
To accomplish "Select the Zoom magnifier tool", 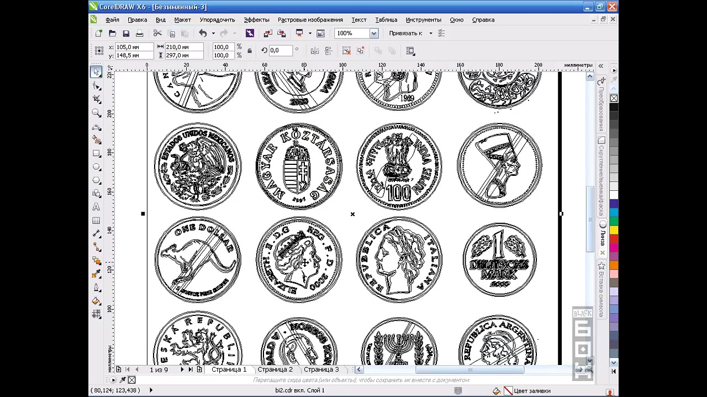I will pos(97,112).
